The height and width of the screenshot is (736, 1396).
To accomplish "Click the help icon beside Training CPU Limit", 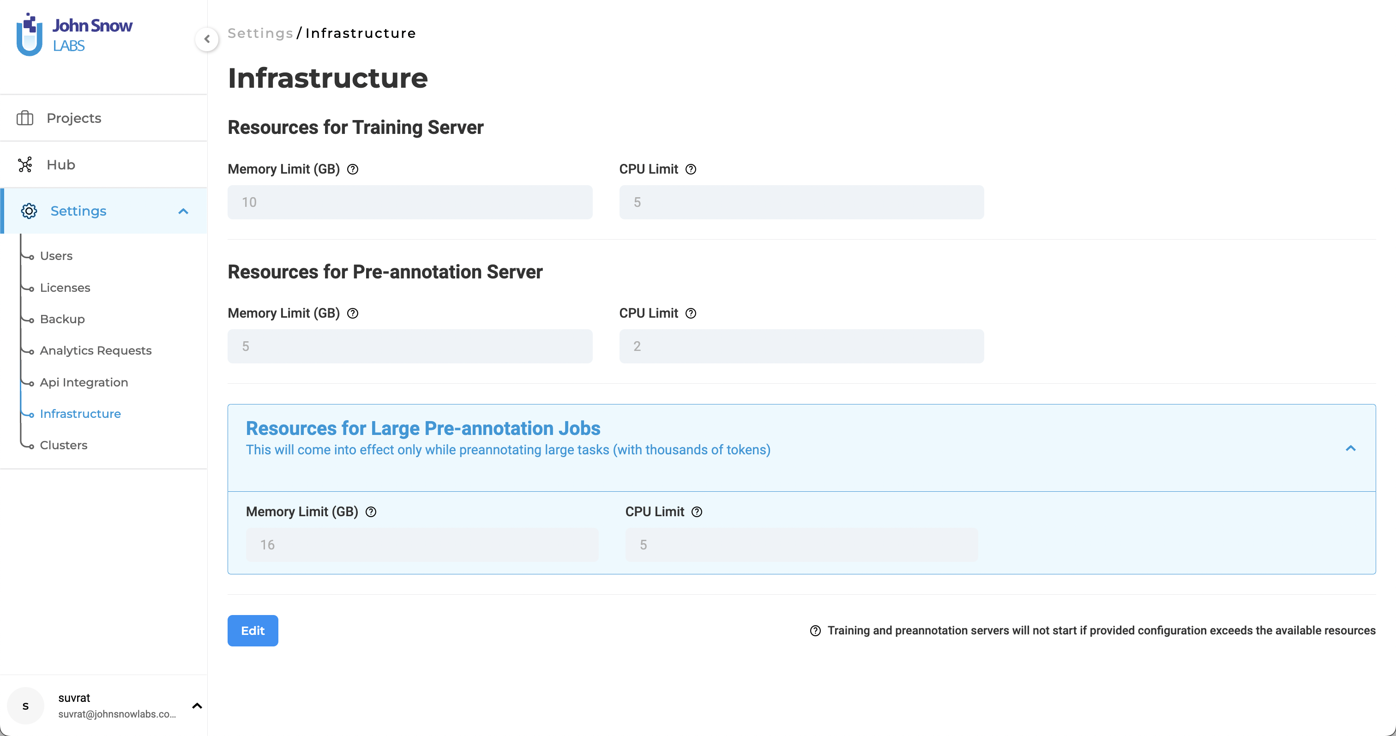I will click(x=691, y=169).
